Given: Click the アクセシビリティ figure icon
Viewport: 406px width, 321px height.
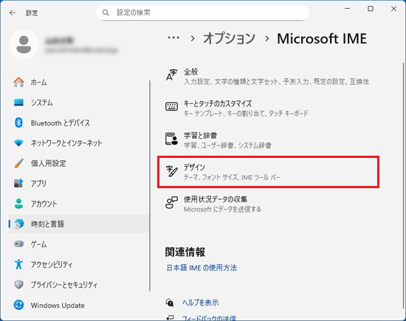Looking at the screenshot, I should [x=18, y=264].
